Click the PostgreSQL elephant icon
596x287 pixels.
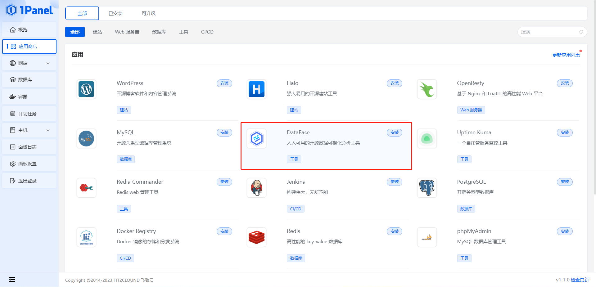coord(427,188)
